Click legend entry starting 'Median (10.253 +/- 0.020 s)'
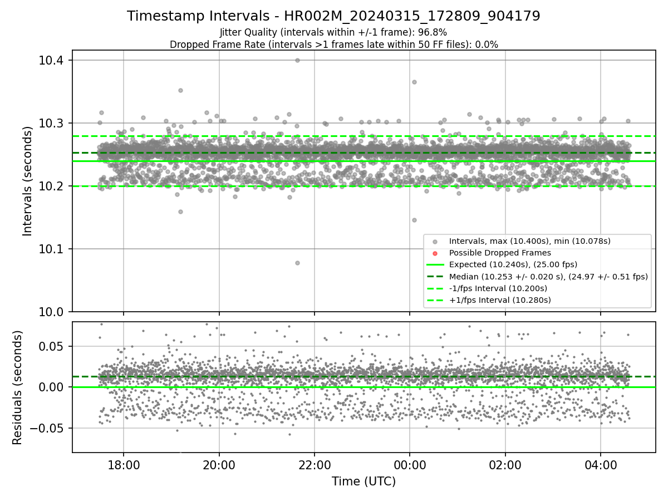This screenshot has height=501, width=668. pyautogui.click(x=548, y=277)
